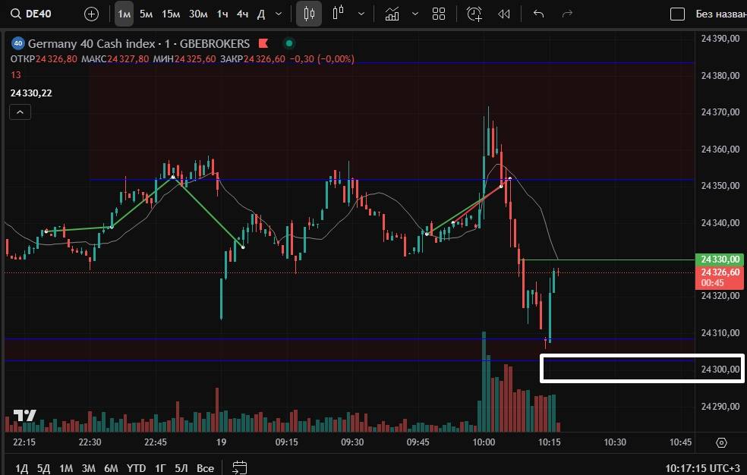This screenshot has width=747, height=475.
Task: Open the go-to-date calendar icon
Action: coord(240,467)
